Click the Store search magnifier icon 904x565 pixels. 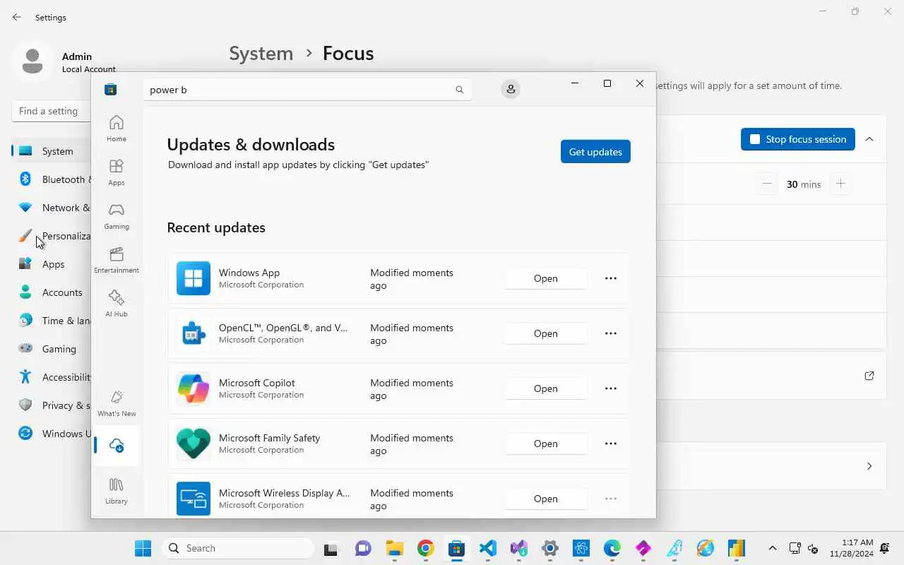[x=459, y=90]
